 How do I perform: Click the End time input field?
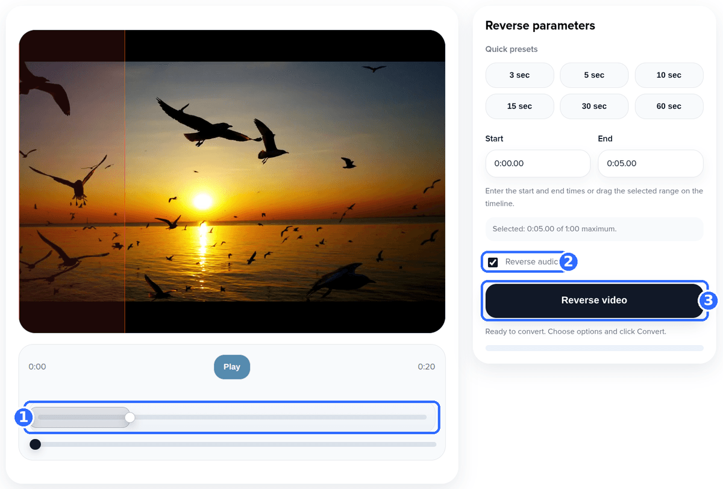(651, 163)
